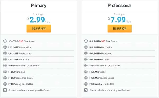
Task: Select the Primary plan heading
Action: click(x=38, y=6)
